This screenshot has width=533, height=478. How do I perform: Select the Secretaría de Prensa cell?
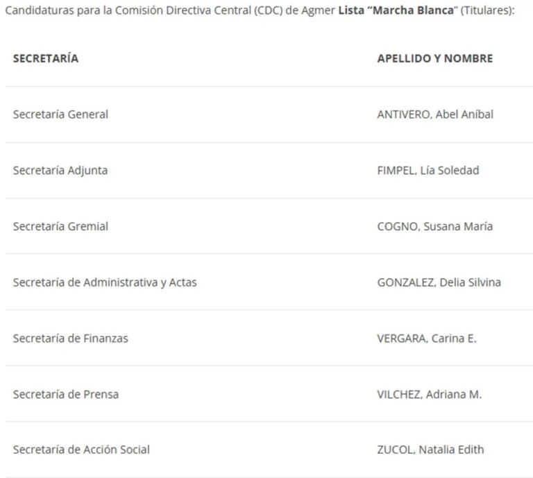tap(66, 394)
